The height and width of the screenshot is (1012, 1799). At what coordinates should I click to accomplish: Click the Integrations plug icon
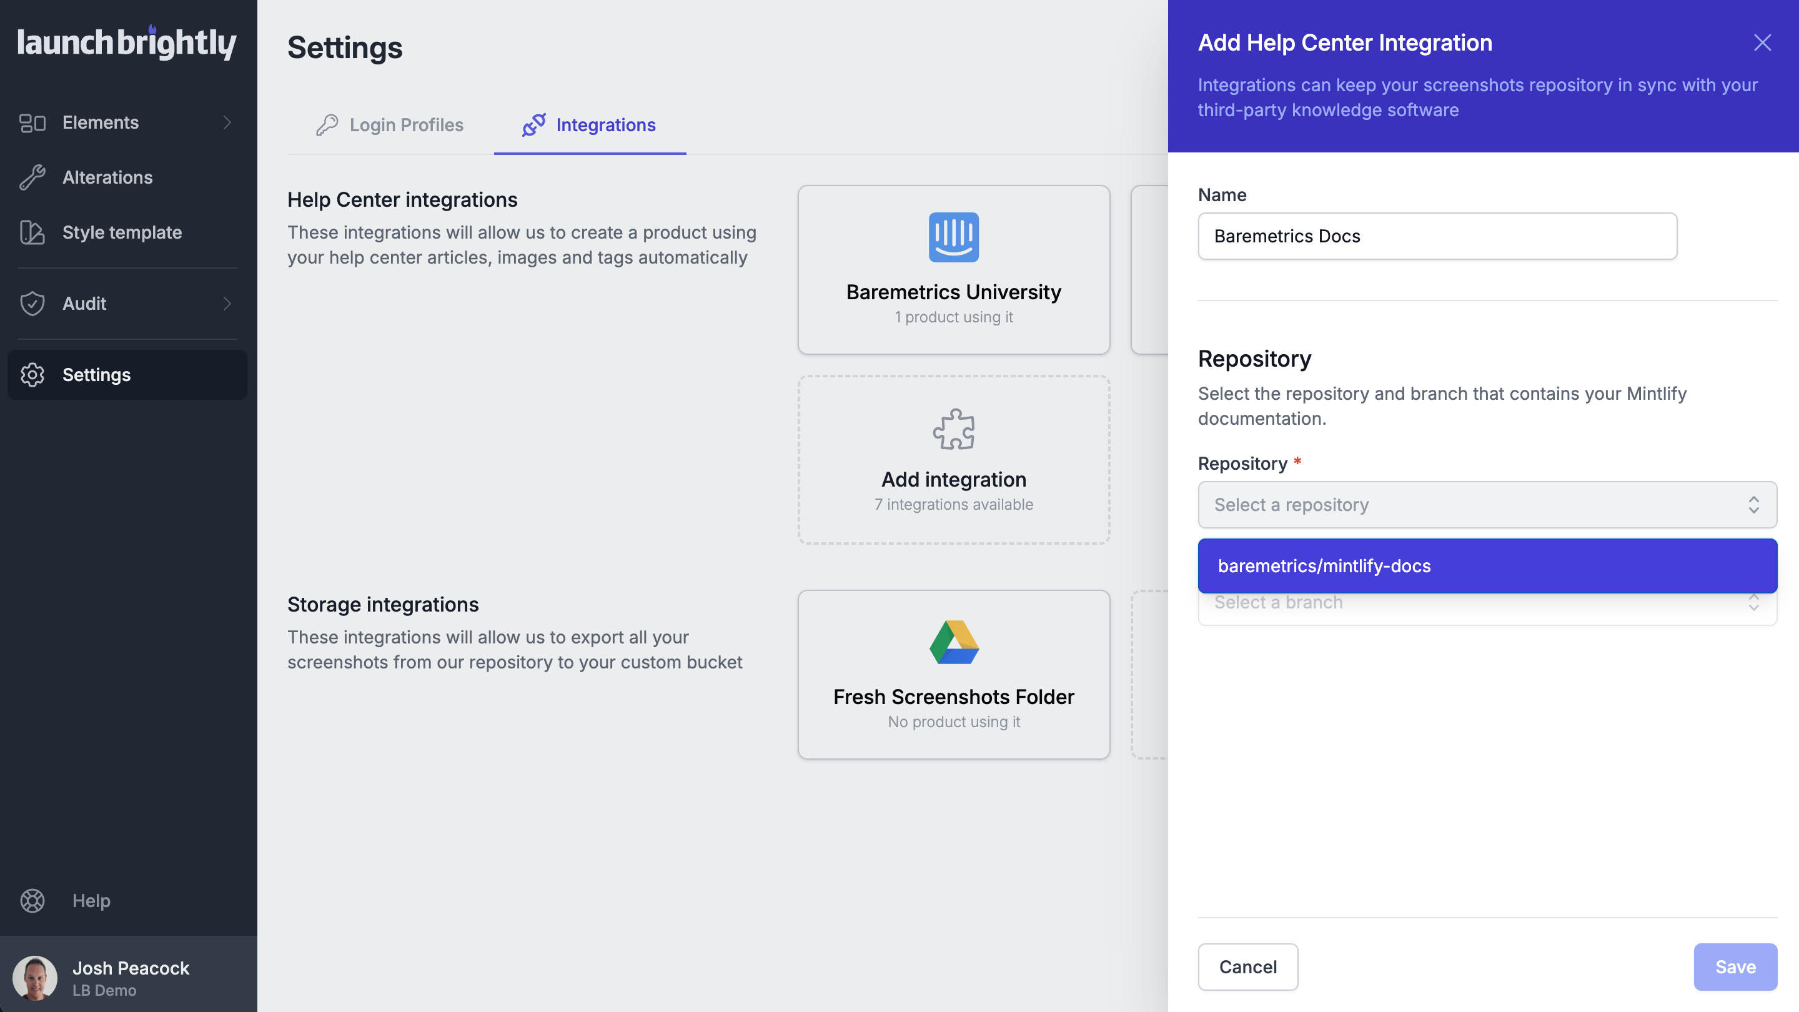[x=534, y=125]
